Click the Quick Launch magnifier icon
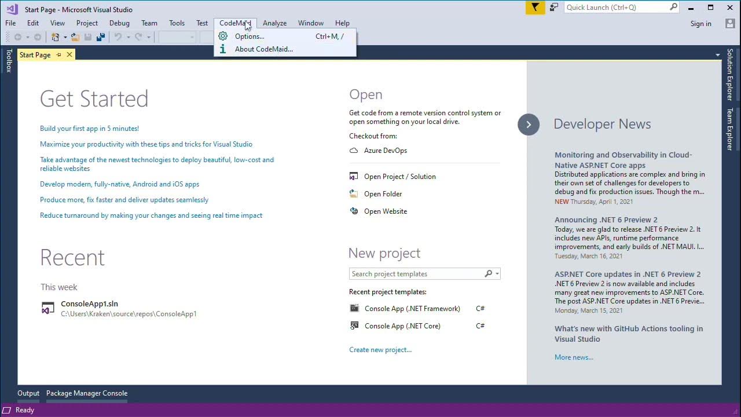 (673, 7)
